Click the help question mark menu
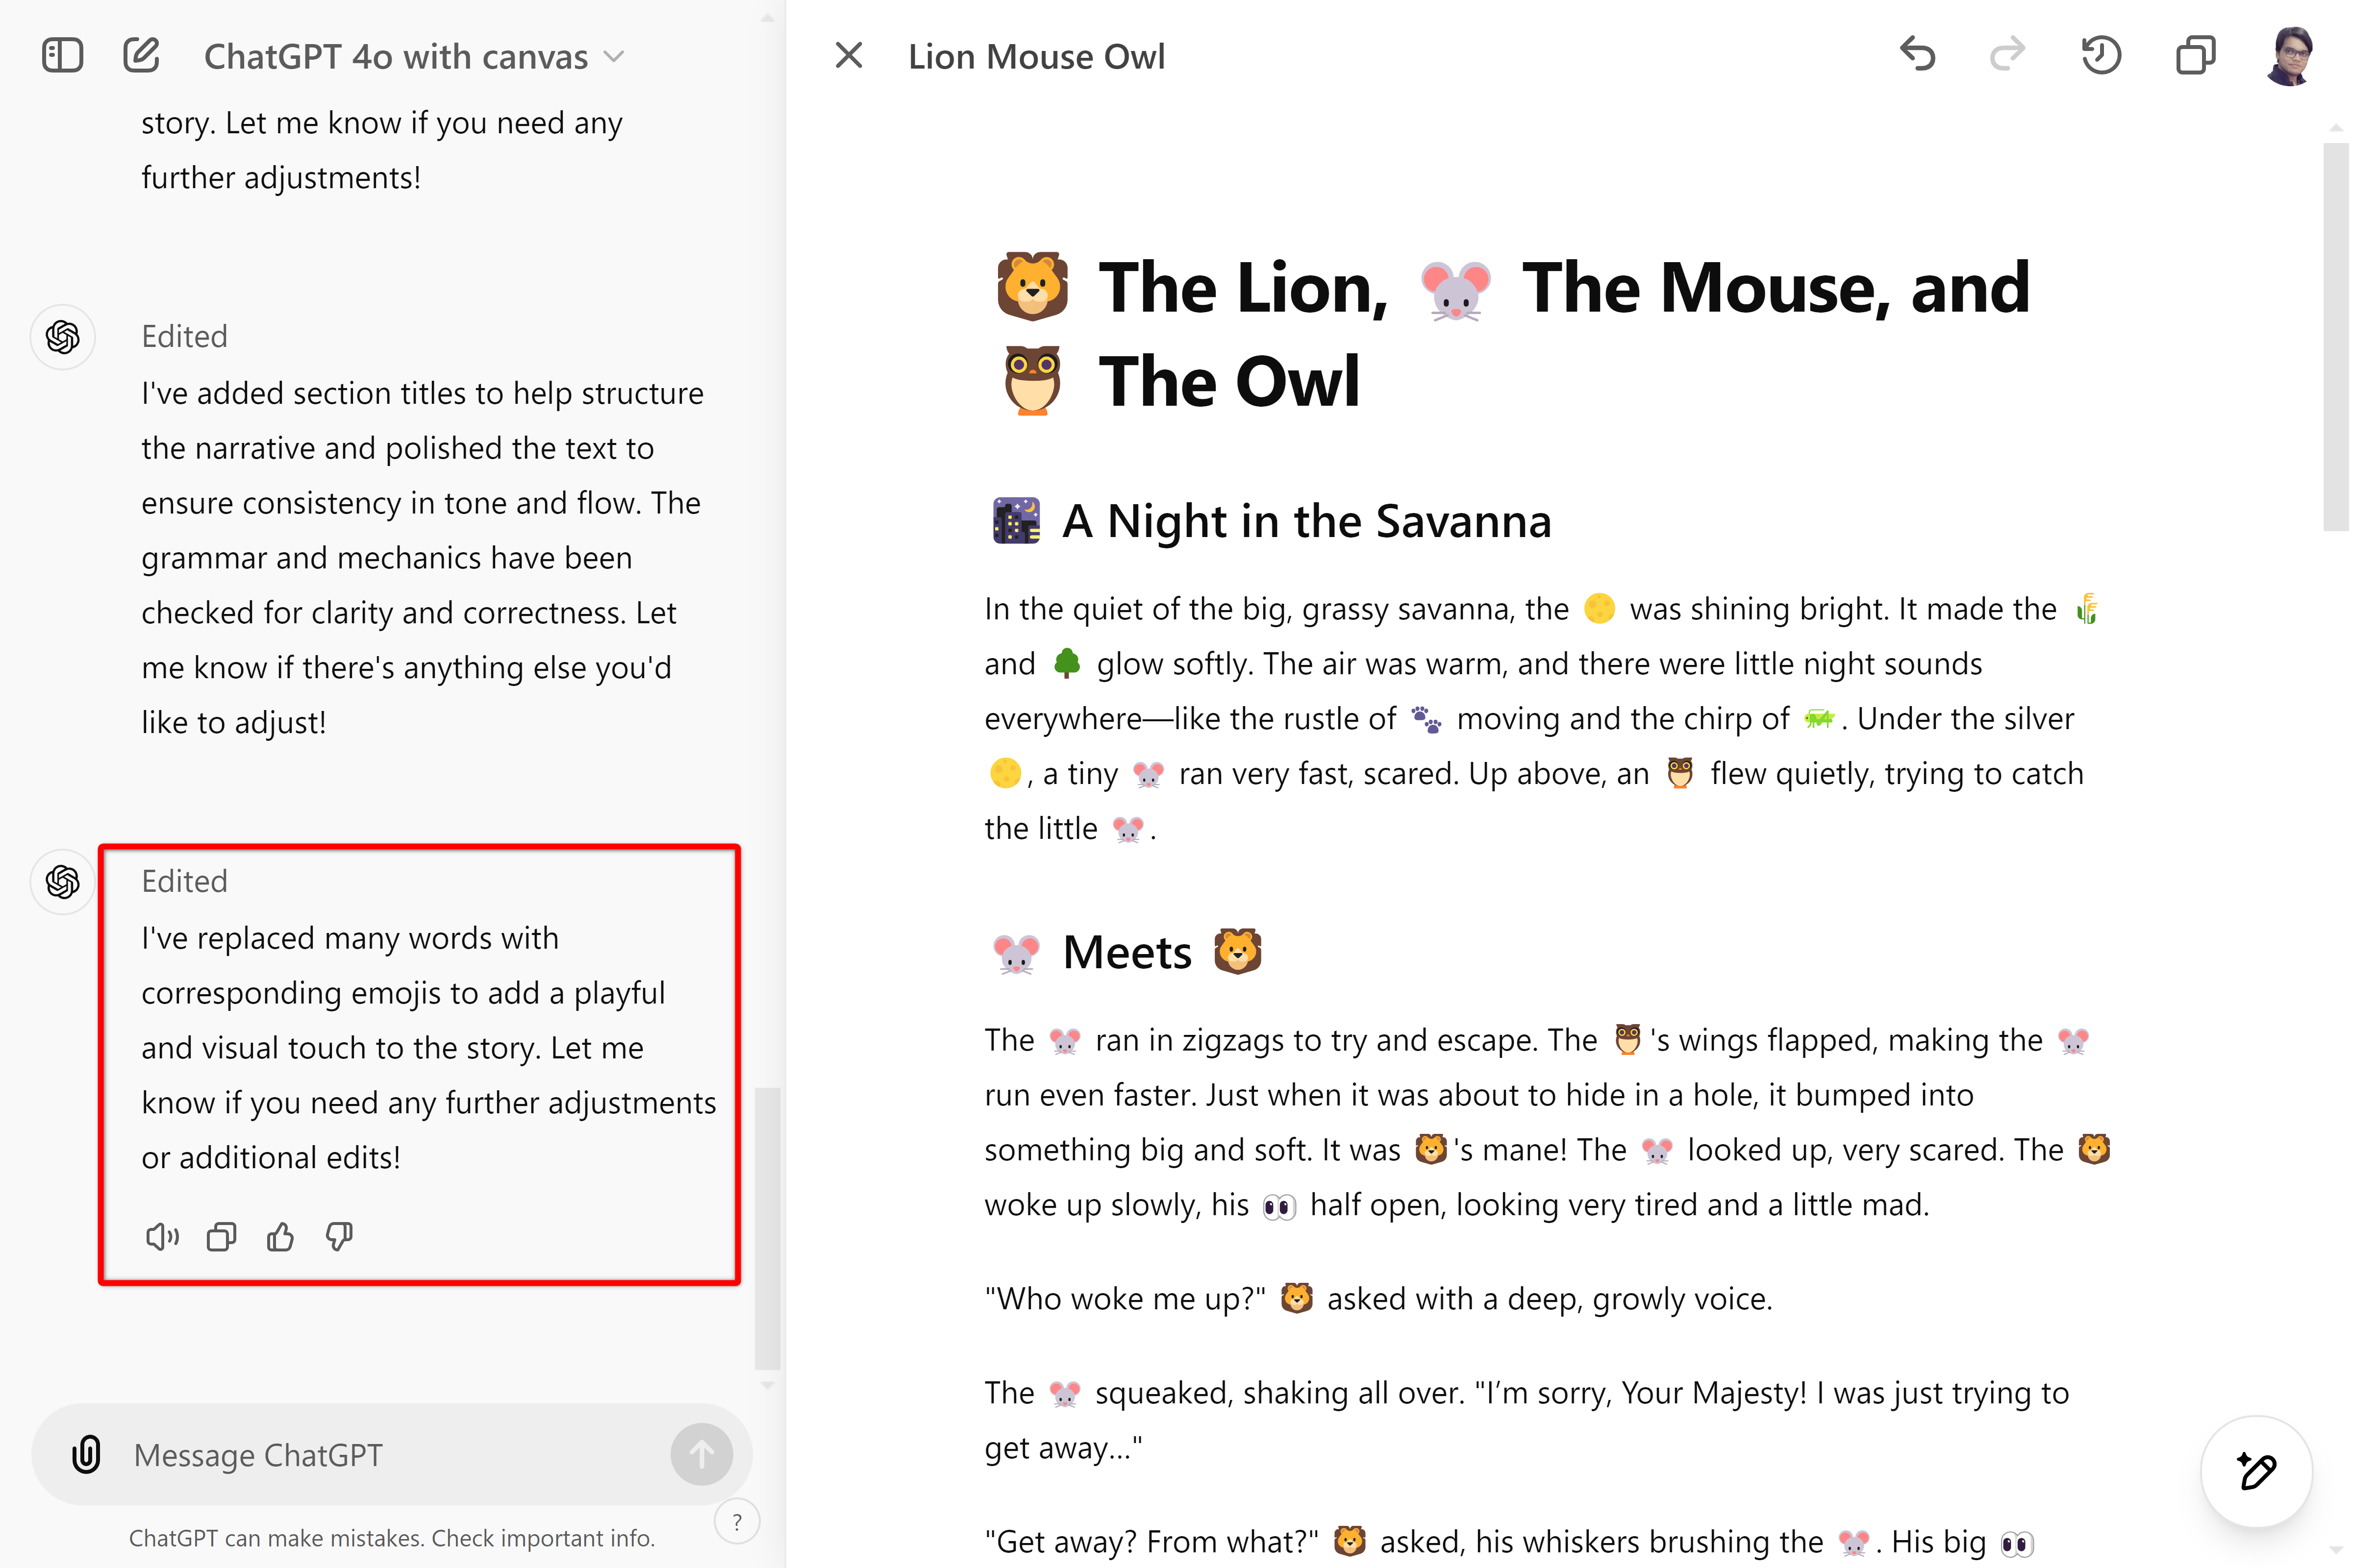The image size is (2353, 1568). coord(739,1521)
